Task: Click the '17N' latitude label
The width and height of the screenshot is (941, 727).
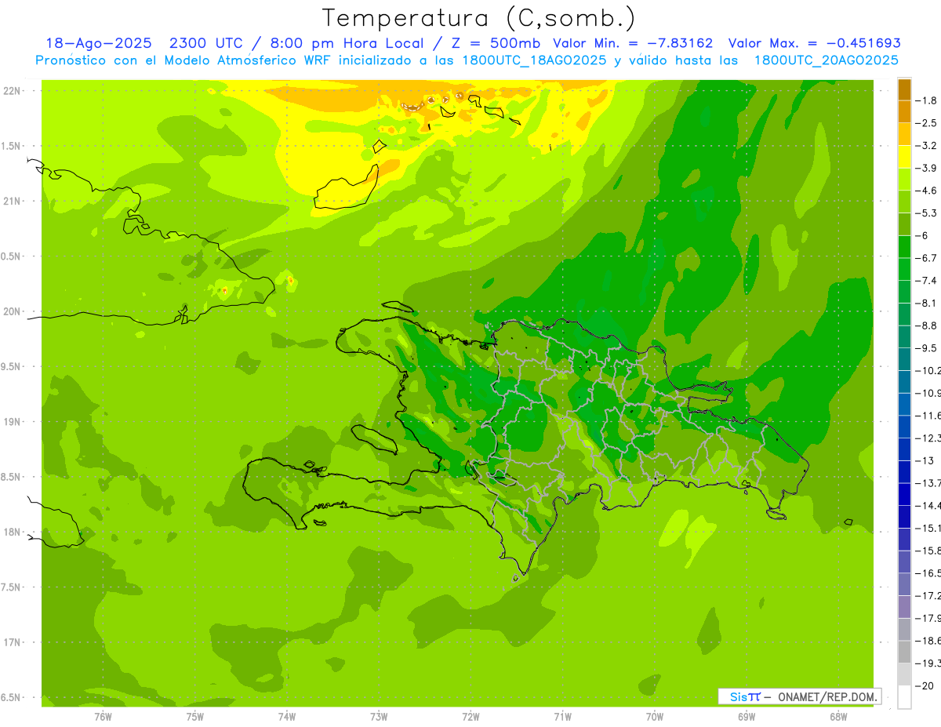Action: pyautogui.click(x=11, y=643)
